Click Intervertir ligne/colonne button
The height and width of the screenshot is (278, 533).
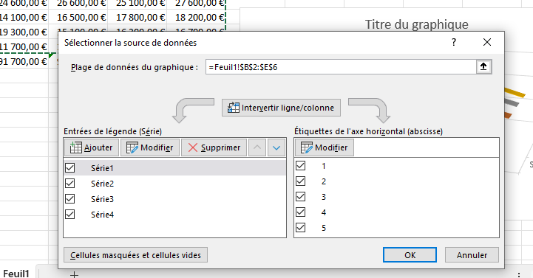click(281, 108)
